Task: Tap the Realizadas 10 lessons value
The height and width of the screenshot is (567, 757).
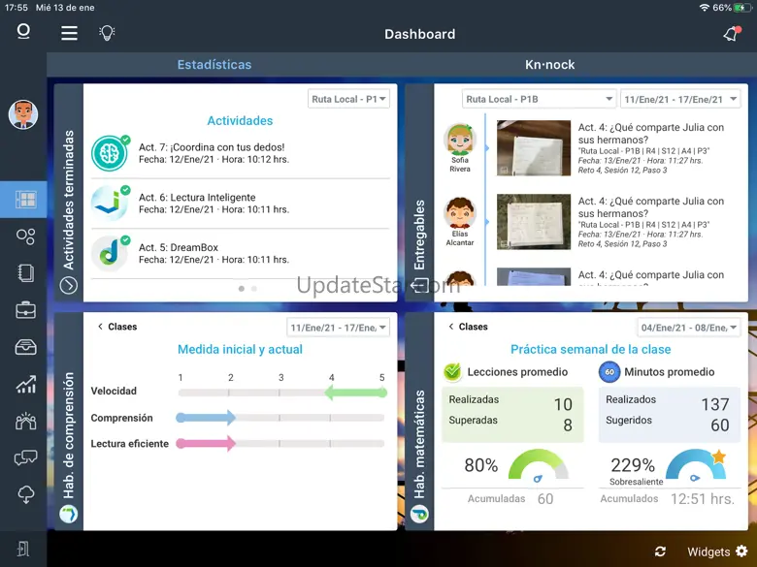Action: [563, 404]
